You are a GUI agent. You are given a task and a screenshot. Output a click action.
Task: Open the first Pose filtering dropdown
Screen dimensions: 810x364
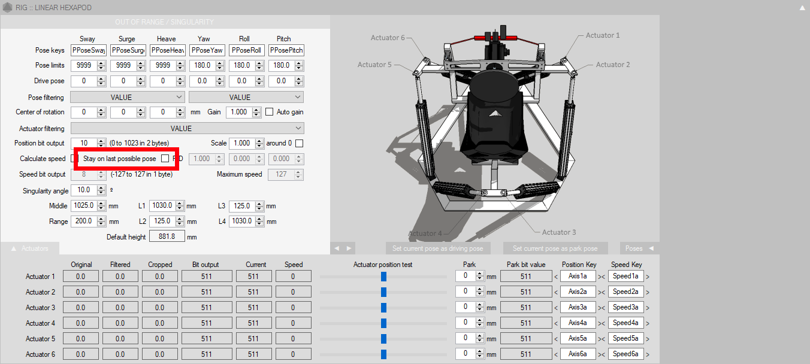(127, 97)
